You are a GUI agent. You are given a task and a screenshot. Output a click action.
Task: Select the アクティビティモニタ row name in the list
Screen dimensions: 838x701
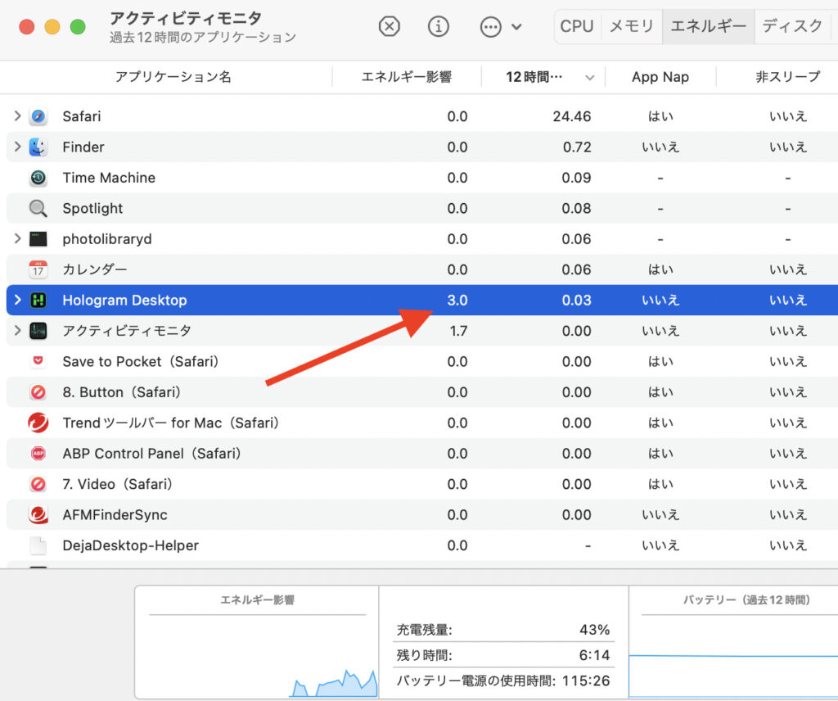pos(127,331)
